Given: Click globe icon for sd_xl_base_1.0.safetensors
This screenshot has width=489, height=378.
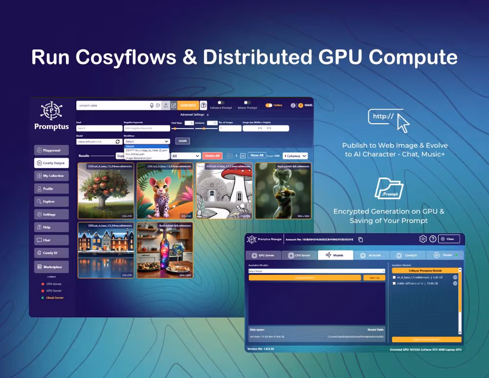Looking at the screenshot, I should (x=455, y=277).
